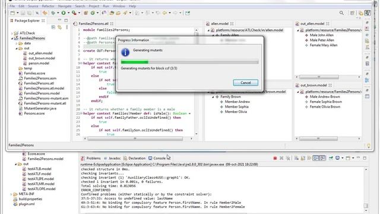Select the out_allen.model editor tab
Viewport: 380px width, 214px height.
click(x=312, y=24)
